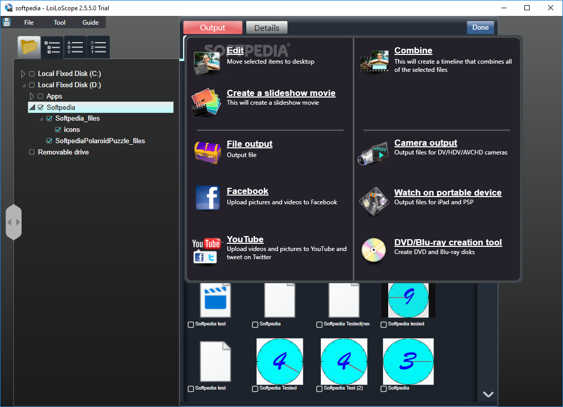
Task: Select the Output tab
Action: 212,28
